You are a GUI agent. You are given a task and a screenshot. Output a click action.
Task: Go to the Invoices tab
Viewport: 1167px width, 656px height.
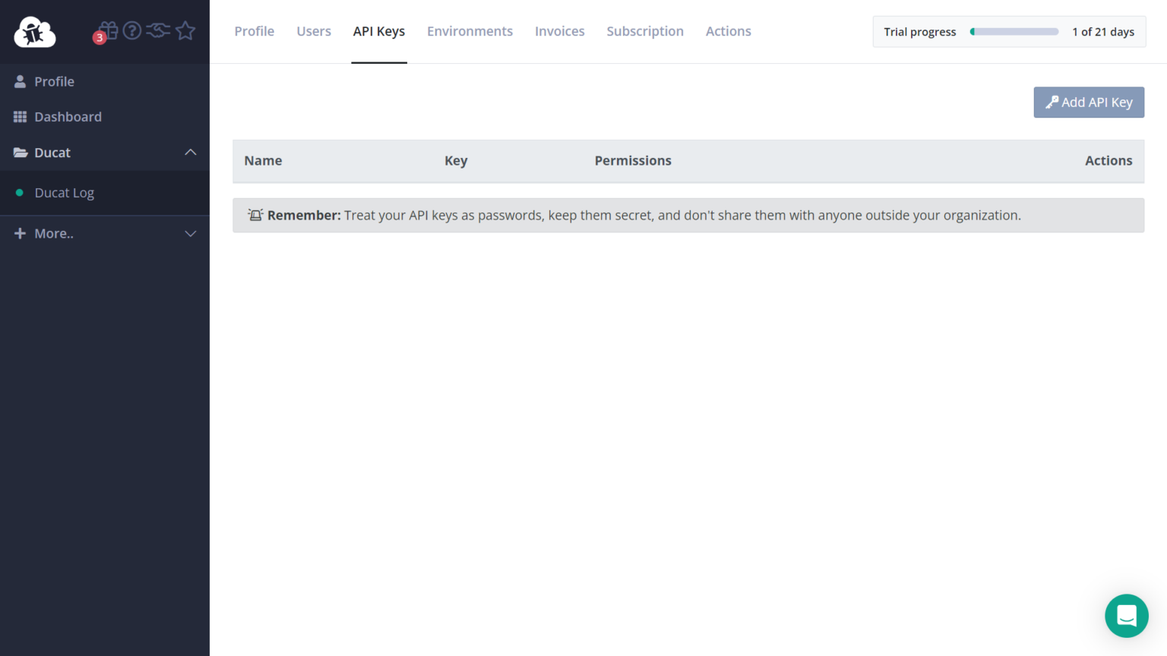click(x=560, y=31)
